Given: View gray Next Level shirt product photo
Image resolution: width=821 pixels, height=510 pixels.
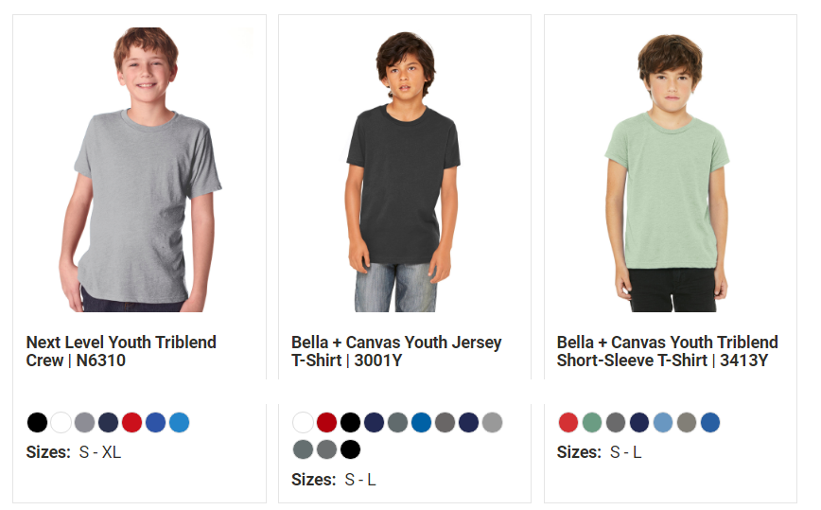Looking at the screenshot, I should pos(140,169).
